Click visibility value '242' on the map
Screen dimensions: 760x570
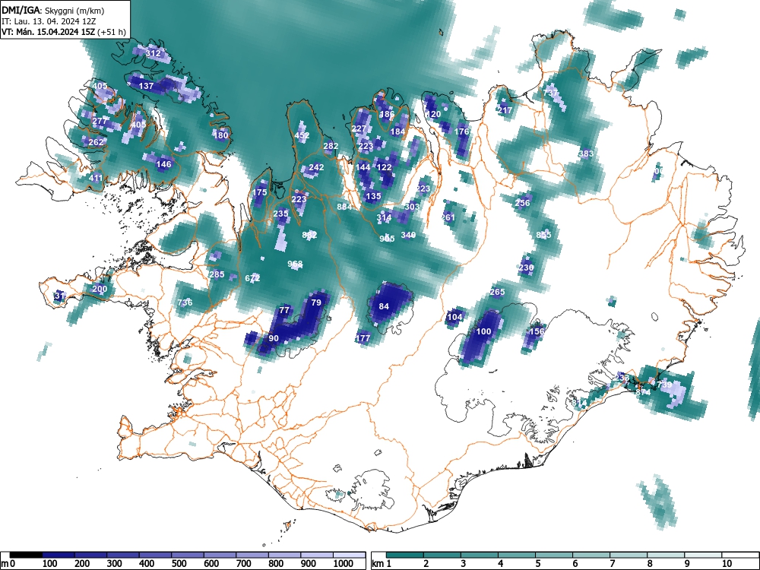click(x=316, y=167)
